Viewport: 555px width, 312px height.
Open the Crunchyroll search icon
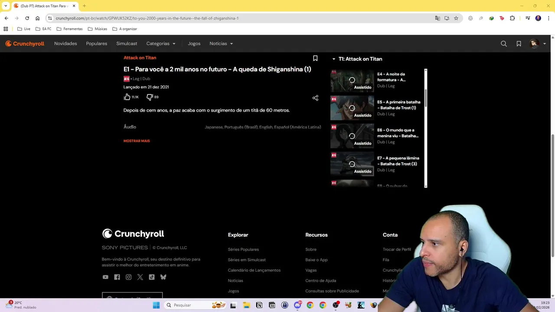tap(504, 44)
